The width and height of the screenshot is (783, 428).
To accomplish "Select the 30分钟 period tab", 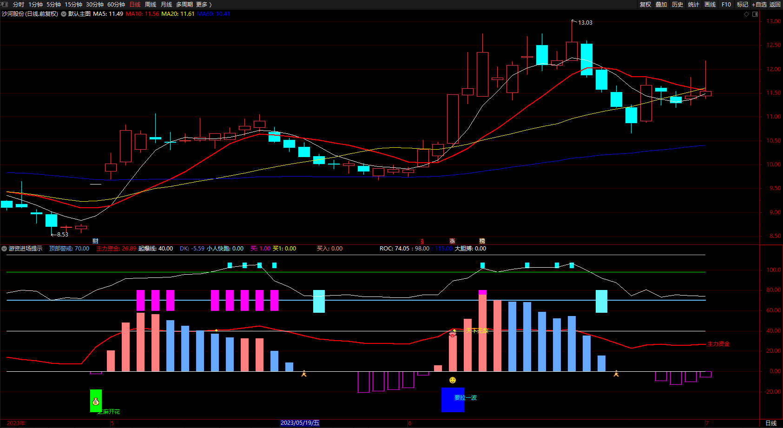I will [95, 4].
